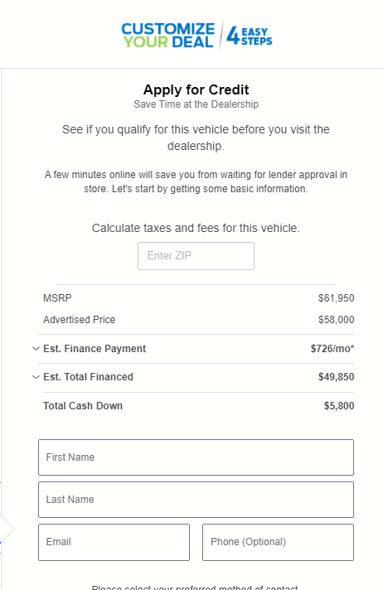This screenshot has height=590, width=383.
Task: Click the $49,850 total financed value
Action: (336, 377)
